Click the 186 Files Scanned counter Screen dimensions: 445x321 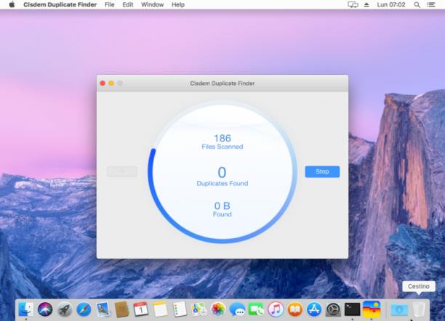[x=222, y=142]
